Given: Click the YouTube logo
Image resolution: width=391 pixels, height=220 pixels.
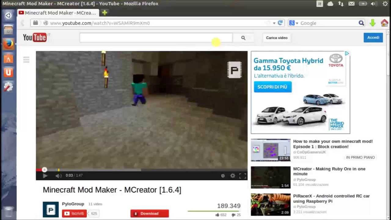Looking at the screenshot, I should (x=35, y=38).
